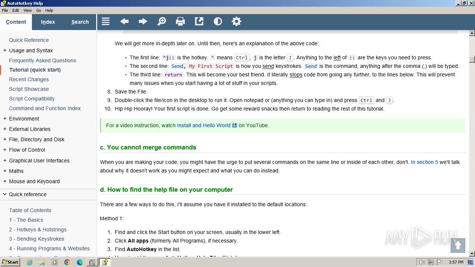Screen dimensions: 475x267
Task: Open Command and Function Index
Action: click(x=45, y=108)
